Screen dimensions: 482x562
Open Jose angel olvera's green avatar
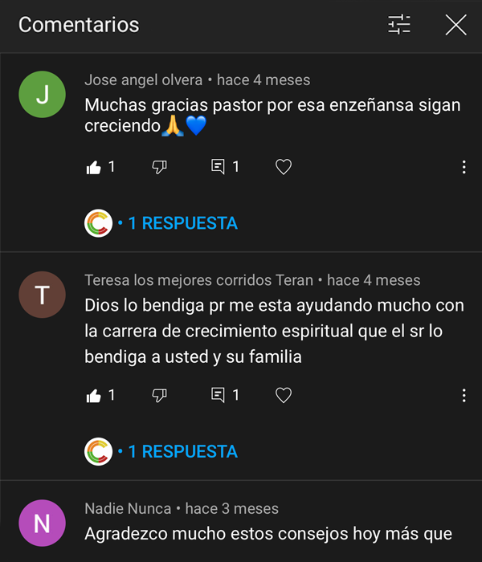click(42, 95)
